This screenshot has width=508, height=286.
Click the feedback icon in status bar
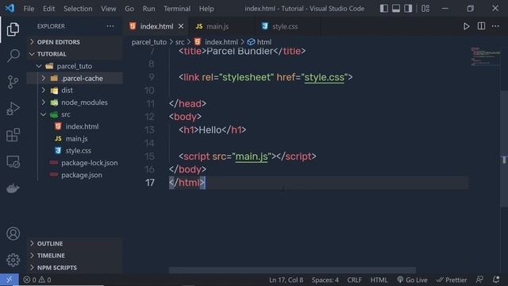(479, 280)
